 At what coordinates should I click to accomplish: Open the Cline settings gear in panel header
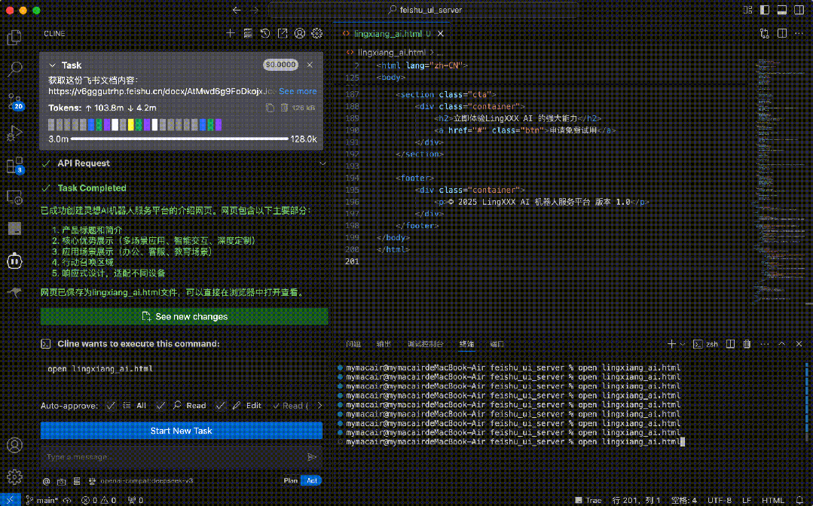pyautogui.click(x=317, y=33)
